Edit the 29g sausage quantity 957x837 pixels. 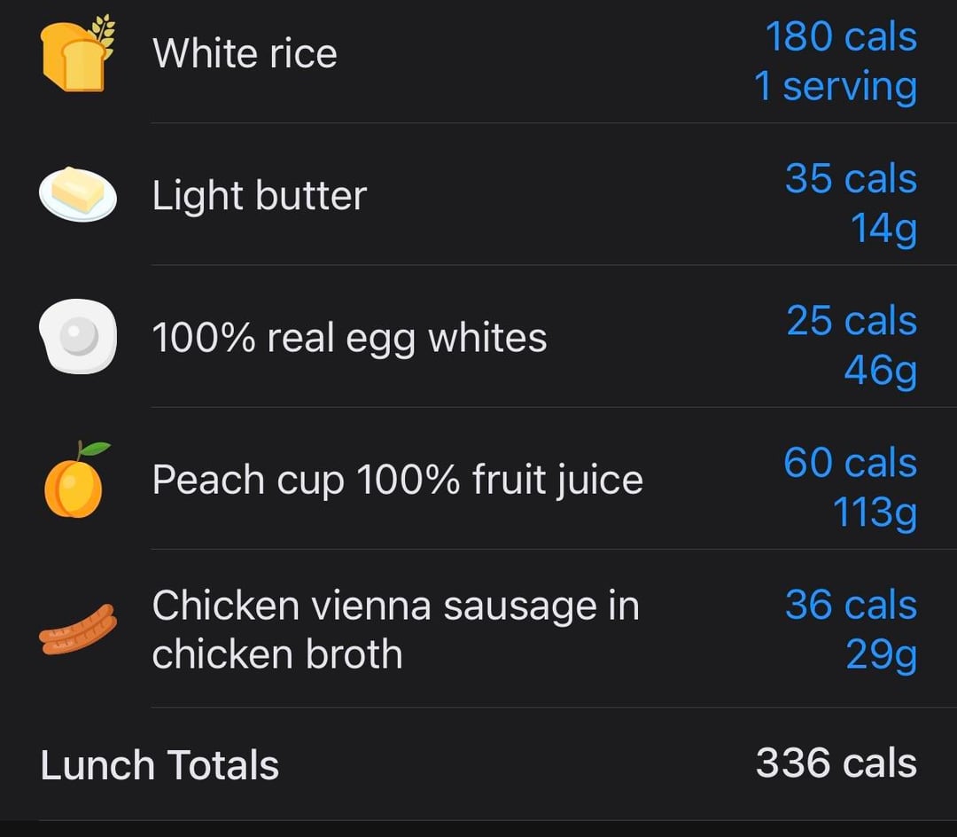point(881,654)
